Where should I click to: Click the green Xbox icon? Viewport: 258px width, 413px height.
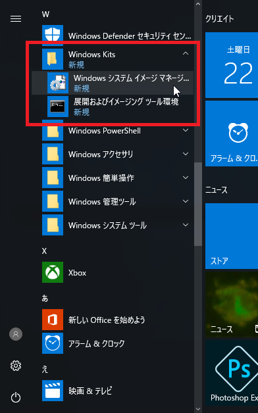tap(53, 272)
